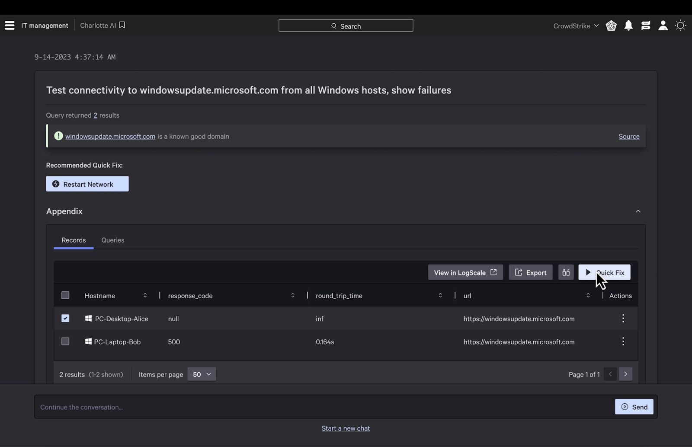
Task: Sort by url column
Action: tap(588, 295)
